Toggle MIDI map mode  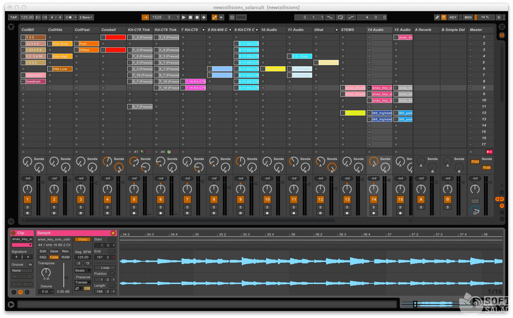(468, 17)
